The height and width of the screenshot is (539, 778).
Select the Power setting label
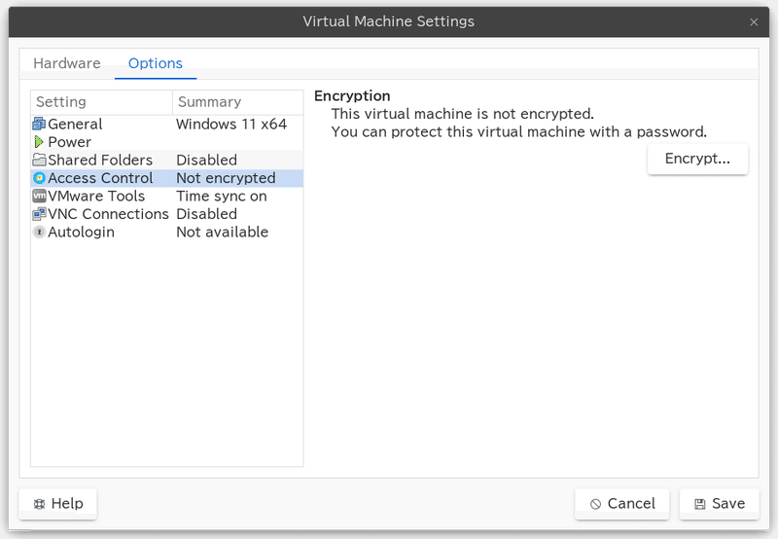[x=69, y=142]
